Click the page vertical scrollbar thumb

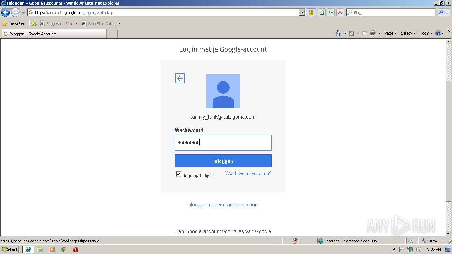448,141
